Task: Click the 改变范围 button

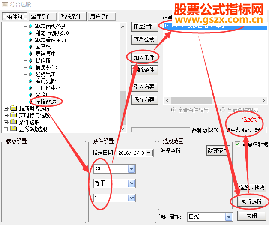Action: [218, 150]
